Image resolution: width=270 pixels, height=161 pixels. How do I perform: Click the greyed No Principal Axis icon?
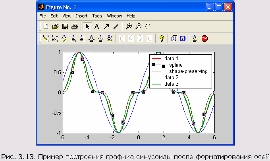click(x=149, y=38)
